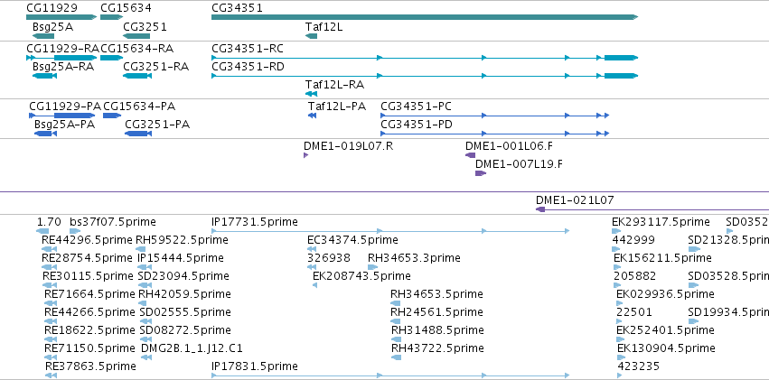This screenshot has width=769, height=380.
Task: Select the RH34653.3prime EST glyph
Action: pyautogui.click(x=372, y=267)
